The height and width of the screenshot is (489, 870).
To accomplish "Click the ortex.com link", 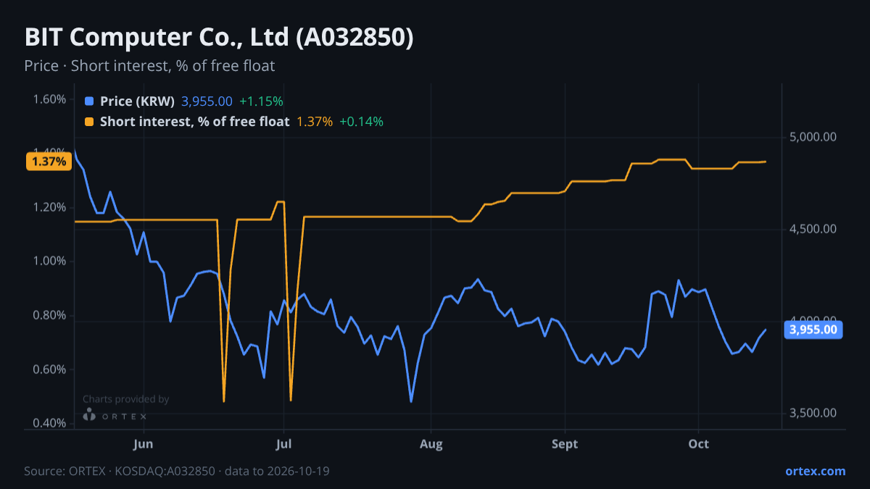I will (815, 471).
